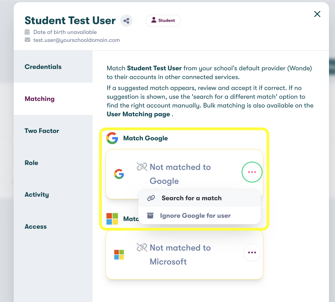Click the Google icon inside the unmatched card
335x302 pixels.
119,174
